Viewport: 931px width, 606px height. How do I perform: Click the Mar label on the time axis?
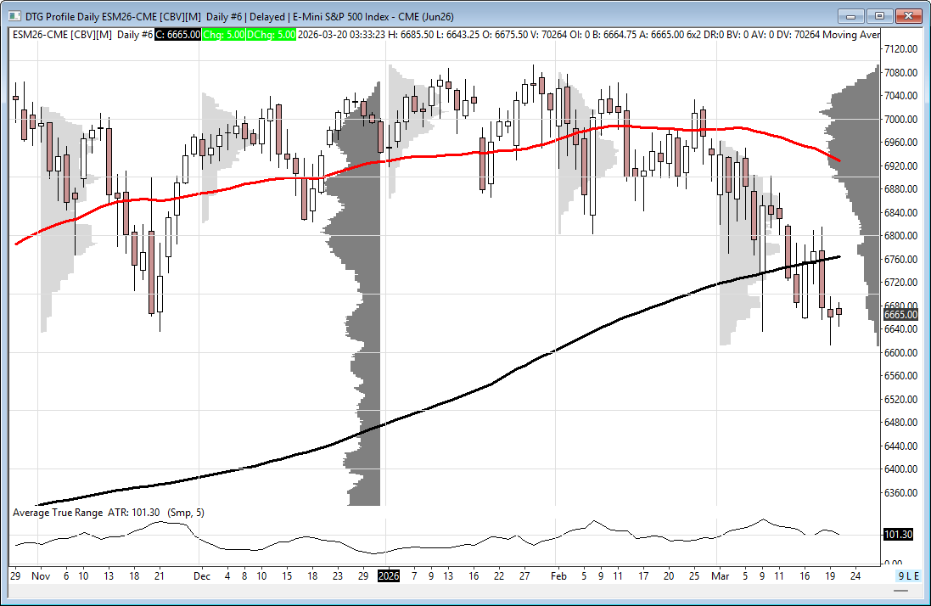tap(720, 575)
